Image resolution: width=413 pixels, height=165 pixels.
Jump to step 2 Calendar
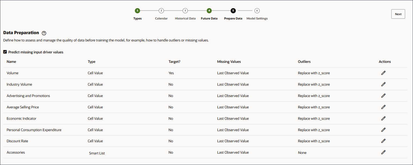[161, 11]
